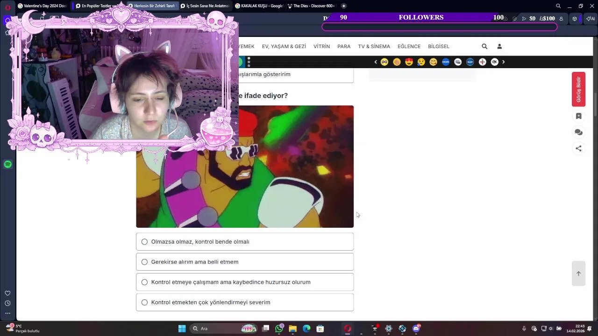Click the red cross channel icon
This screenshot has height=336, width=598.
click(x=482, y=62)
